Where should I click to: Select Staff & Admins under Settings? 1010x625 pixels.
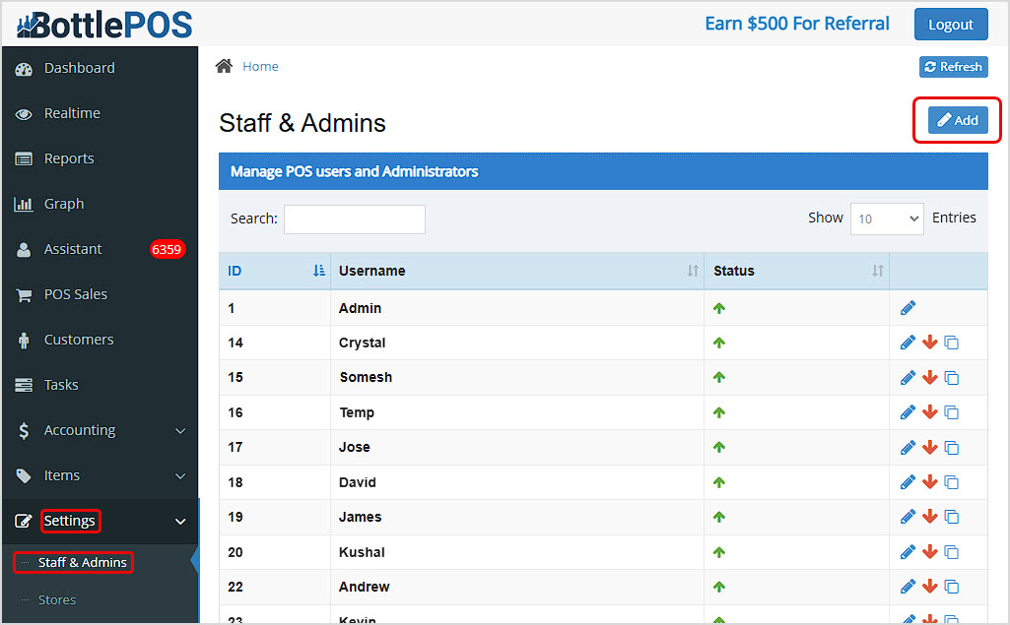[x=72, y=562]
